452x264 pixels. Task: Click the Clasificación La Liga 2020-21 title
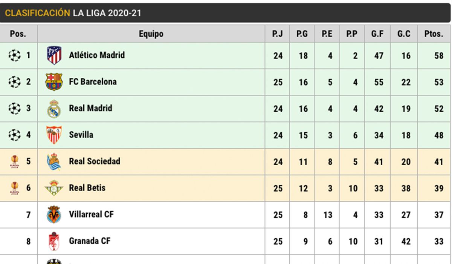coord(73,13)
